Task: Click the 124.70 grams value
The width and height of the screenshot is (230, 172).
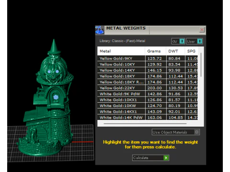Action: point(155,106)
